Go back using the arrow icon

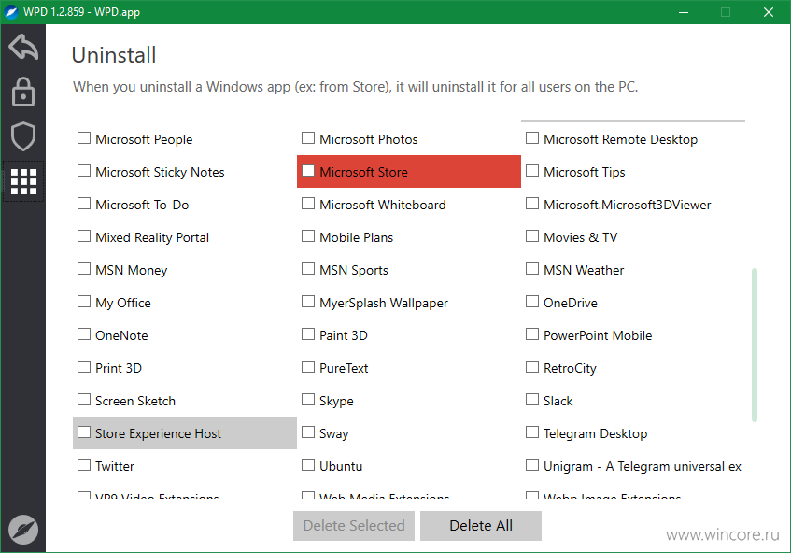tap(23, 48)
